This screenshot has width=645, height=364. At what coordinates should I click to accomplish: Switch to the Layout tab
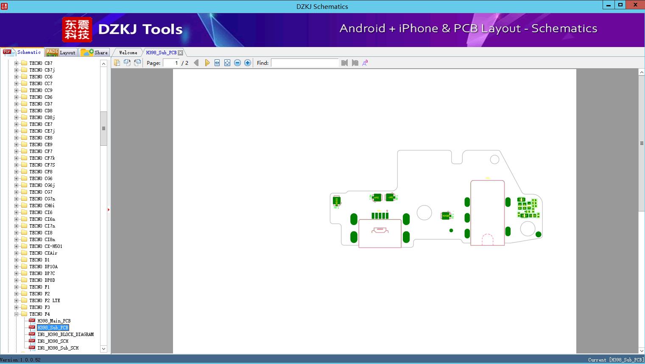tap(61, 53)
